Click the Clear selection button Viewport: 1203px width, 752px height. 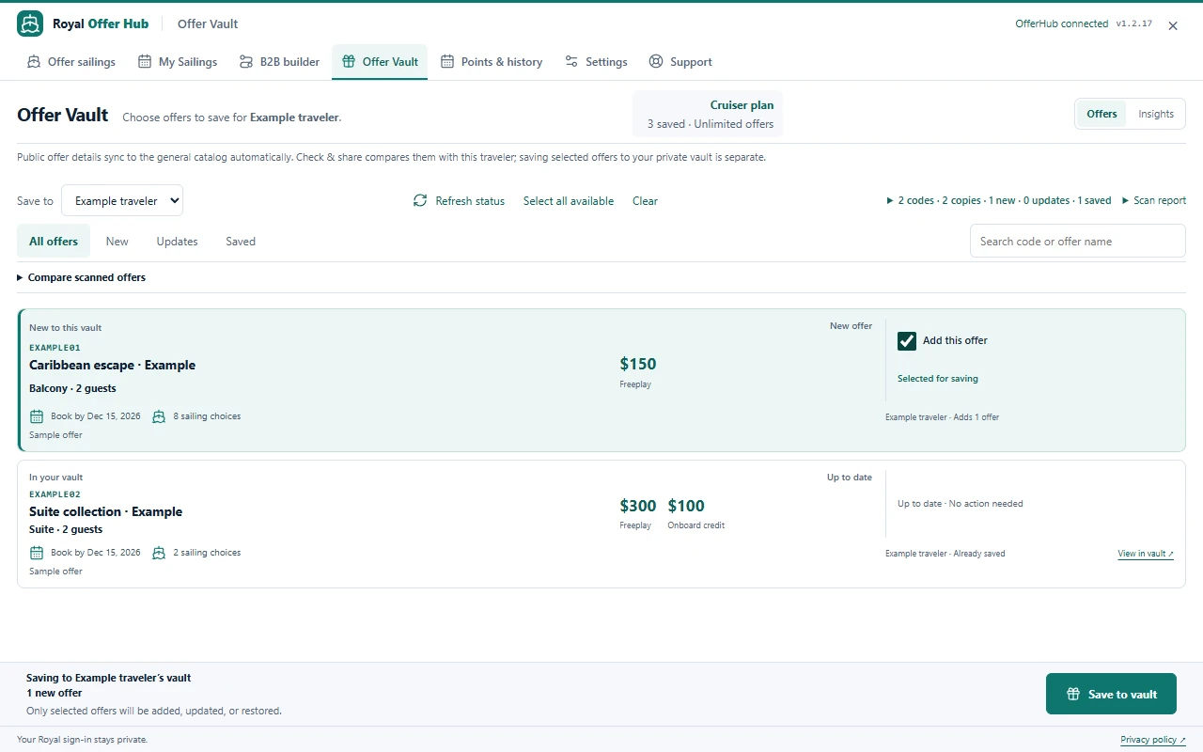[645, 200]
